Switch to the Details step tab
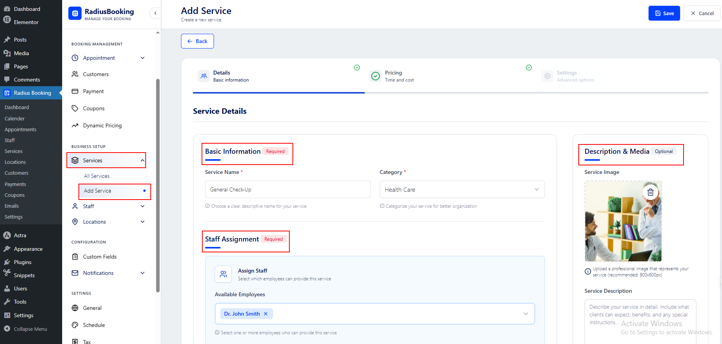The image size is (722, 344). coord(278,76)
